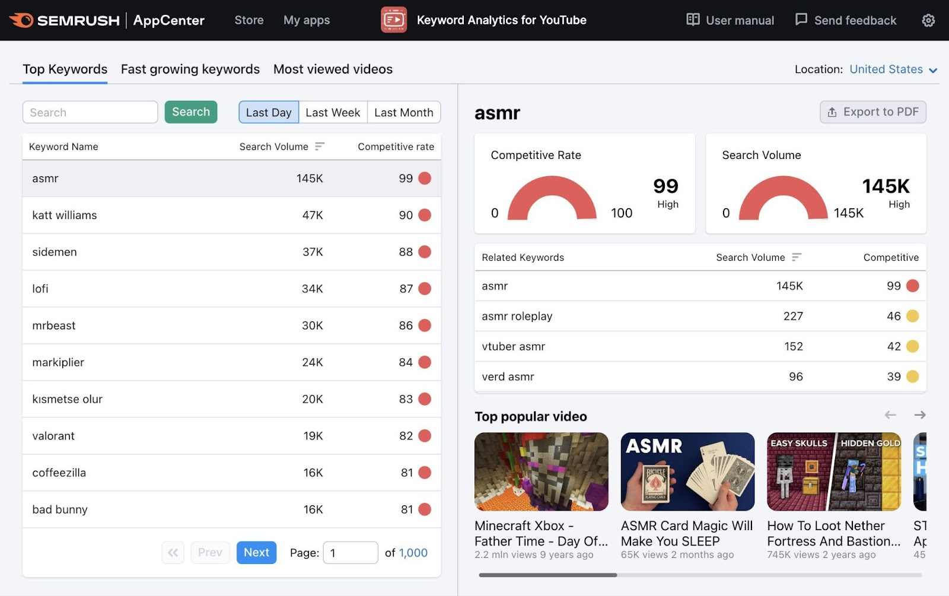
Task: Click the Competitive rate column header
Action: point(396,146)
